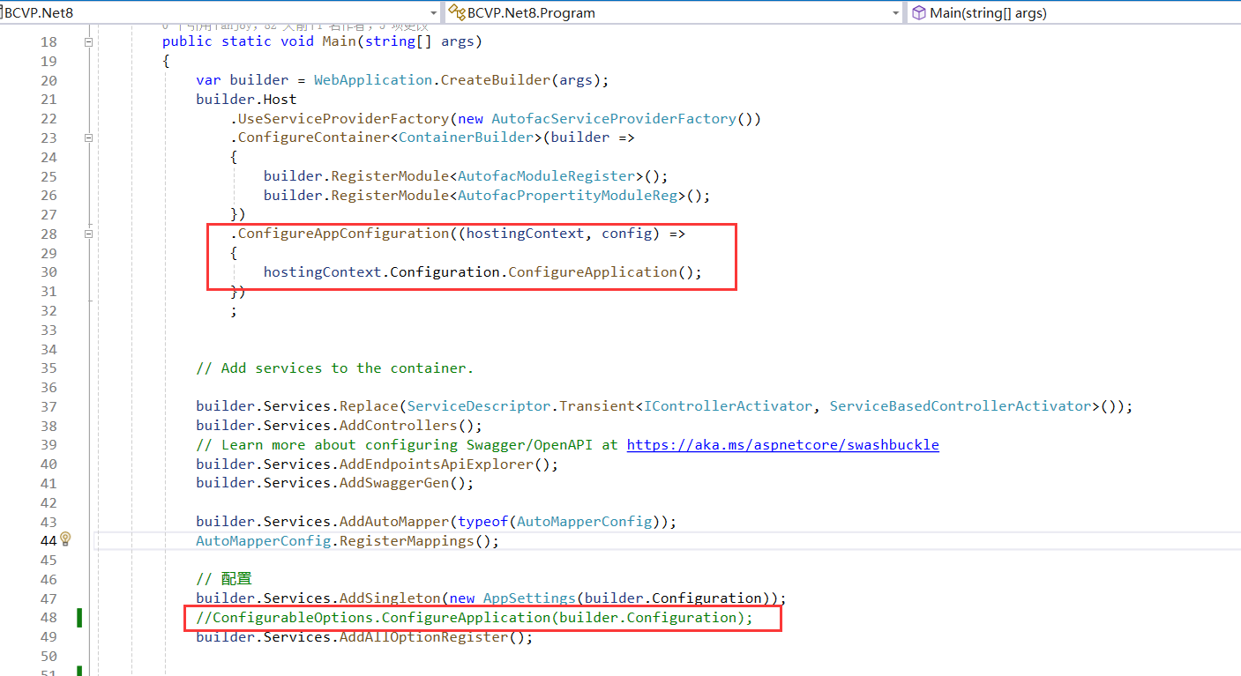Screen dimensions: 1241x676
Task: Click 'AppSettings' on line 47
Action: (529, 598)
